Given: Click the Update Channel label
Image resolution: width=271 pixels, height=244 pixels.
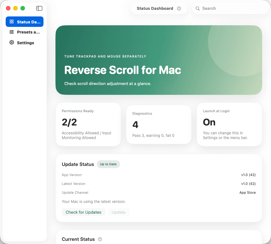Looking at the screenshot, I should point(75,192).
